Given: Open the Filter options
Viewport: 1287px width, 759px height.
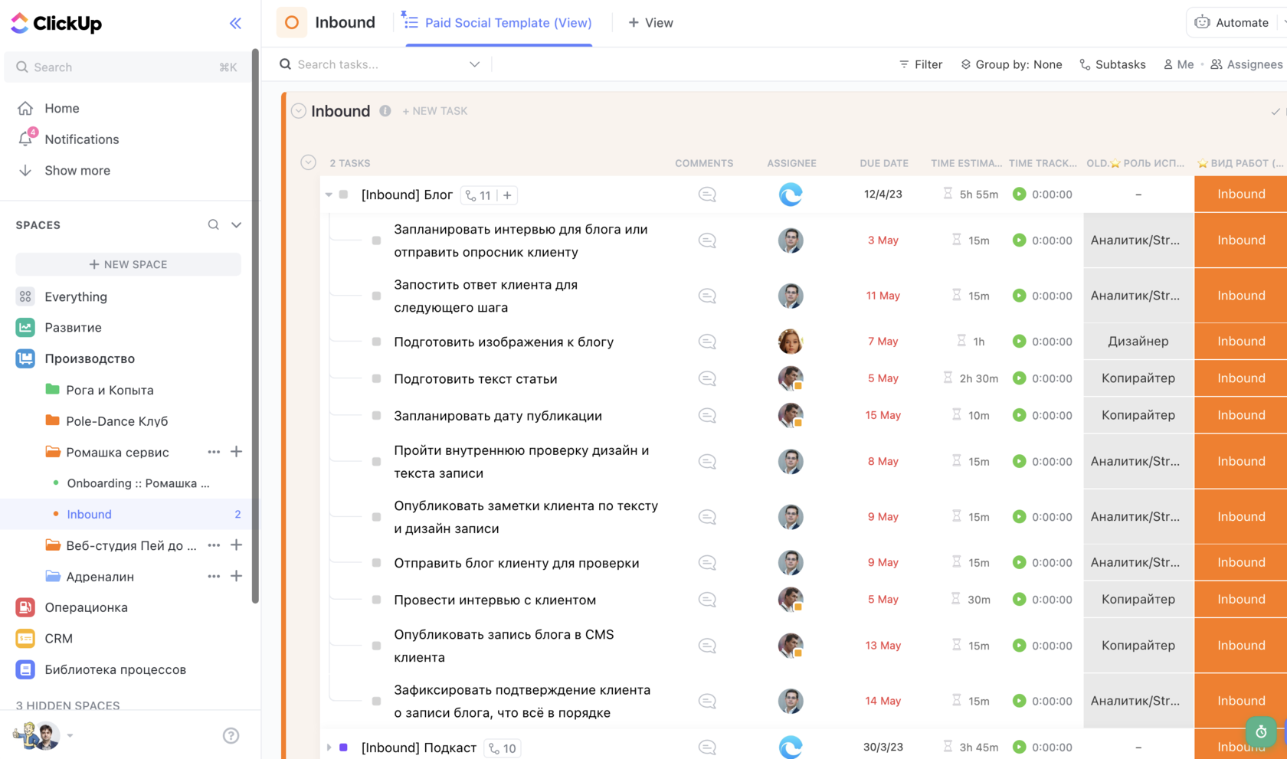Looking at the screenshot, I should pos(921,64).
